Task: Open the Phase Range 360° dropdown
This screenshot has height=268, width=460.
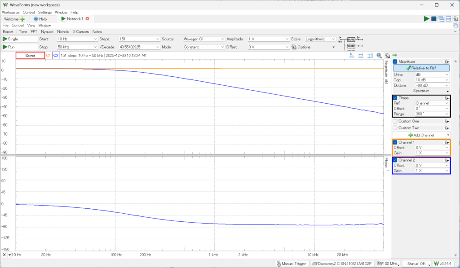Action: (x=447, y=114)
